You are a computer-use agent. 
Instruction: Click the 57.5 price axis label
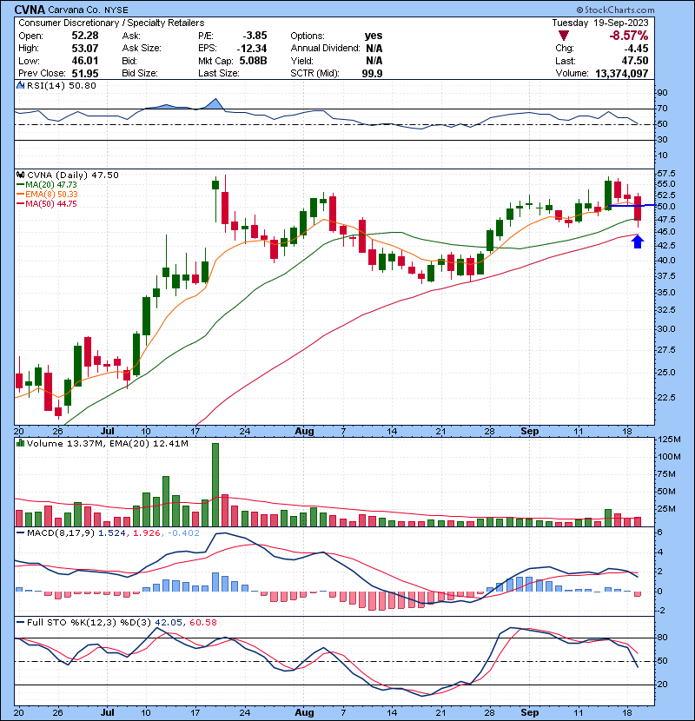pos(666,174)
